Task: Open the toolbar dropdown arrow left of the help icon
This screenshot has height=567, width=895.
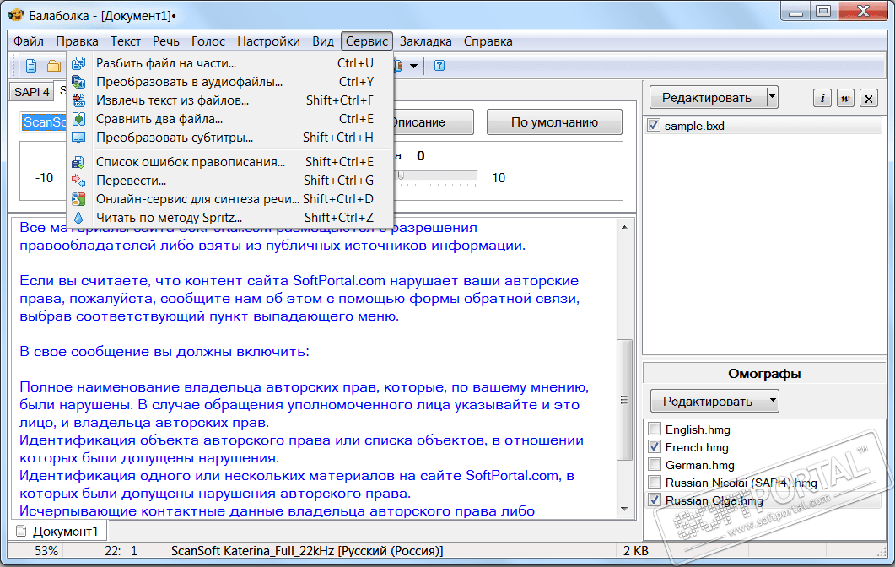Action: (x=414, y=66)
